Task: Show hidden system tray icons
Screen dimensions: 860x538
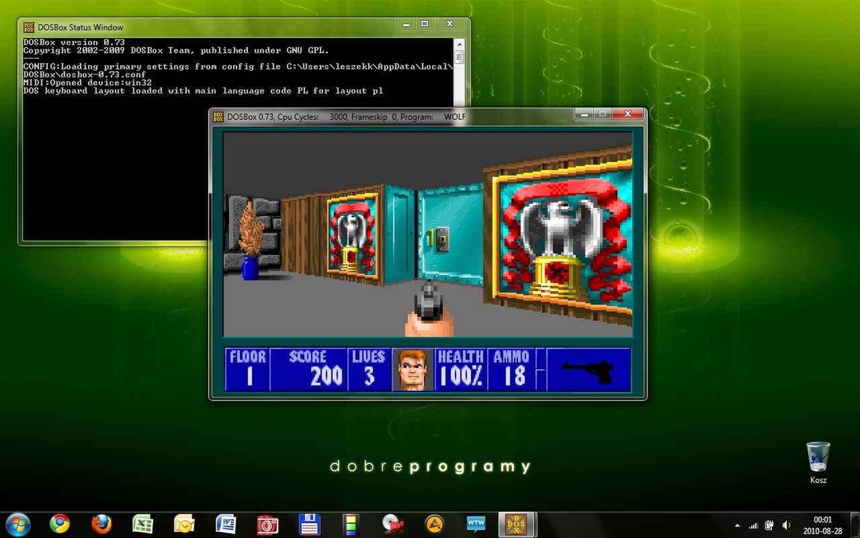Action: [737, 525]
